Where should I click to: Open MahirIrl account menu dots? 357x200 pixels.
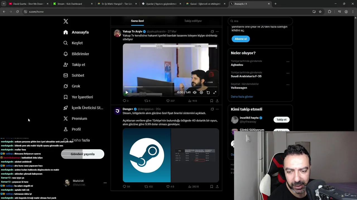click(105, 183)
